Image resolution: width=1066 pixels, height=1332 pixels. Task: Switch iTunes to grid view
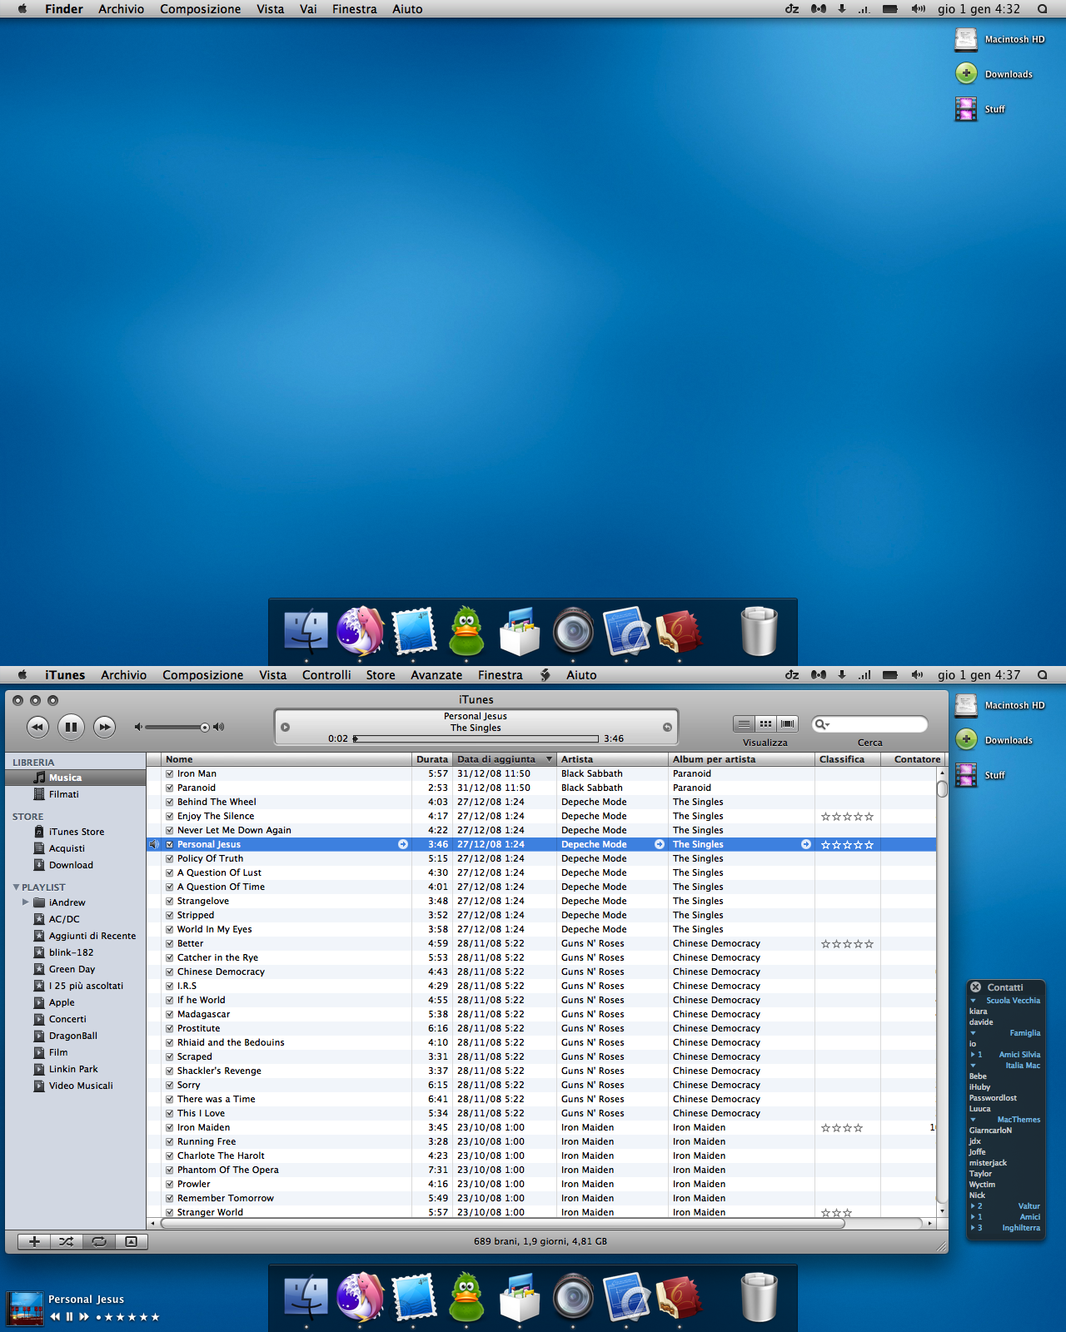pyautogui.click(x=765, y=723)
